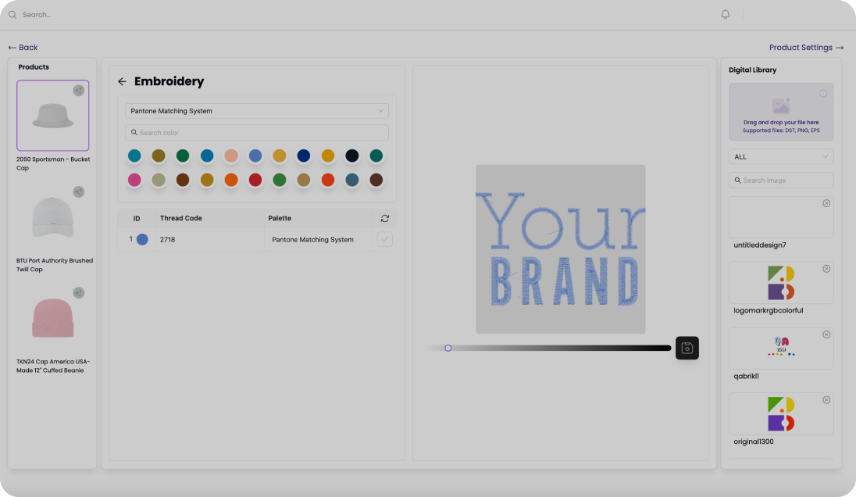Select the BTU Brushed Twill Cap thumbnail
The image size is (856, 497).
[53, 216]
